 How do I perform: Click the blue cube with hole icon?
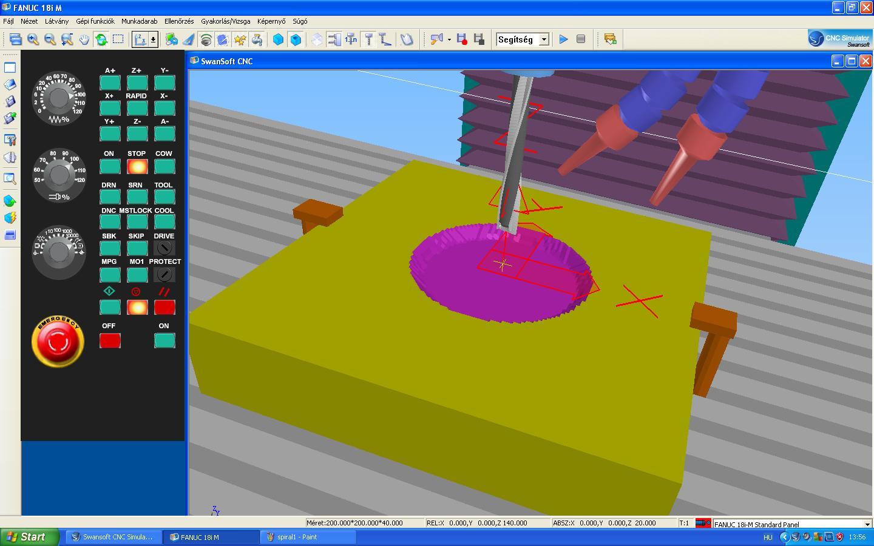(x=296, y=39)
